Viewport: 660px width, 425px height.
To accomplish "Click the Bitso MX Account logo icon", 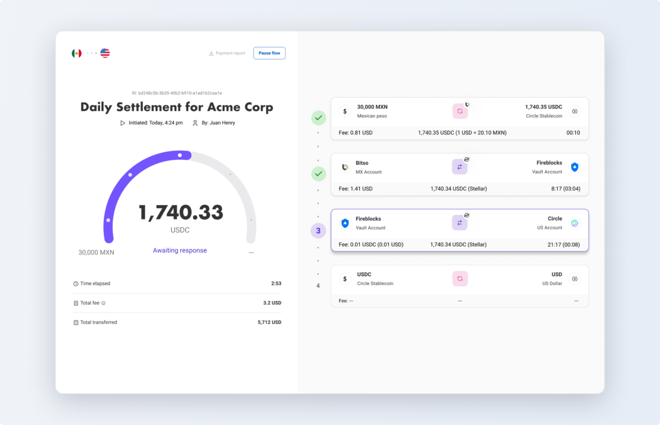I will [x=345, y=166].
